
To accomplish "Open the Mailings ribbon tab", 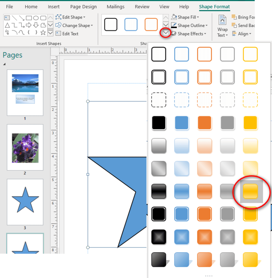I will 116,7.
